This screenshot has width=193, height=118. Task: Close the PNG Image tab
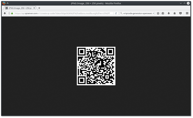34,8
